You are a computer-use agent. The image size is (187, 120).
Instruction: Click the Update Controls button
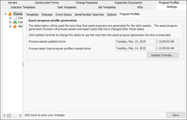163,55
